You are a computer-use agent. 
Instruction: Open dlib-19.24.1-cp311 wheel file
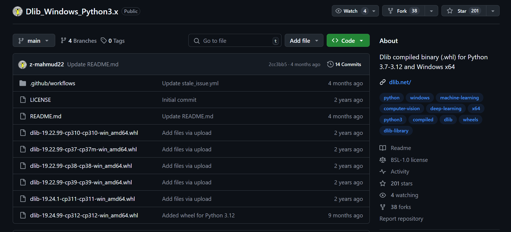(83, 199)
